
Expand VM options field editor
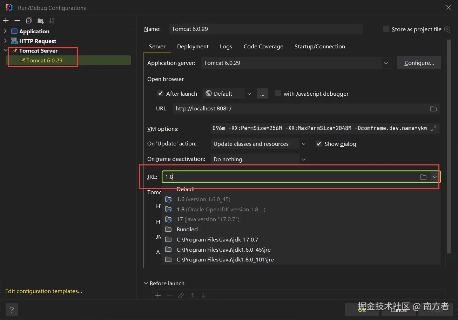[433, 128]
